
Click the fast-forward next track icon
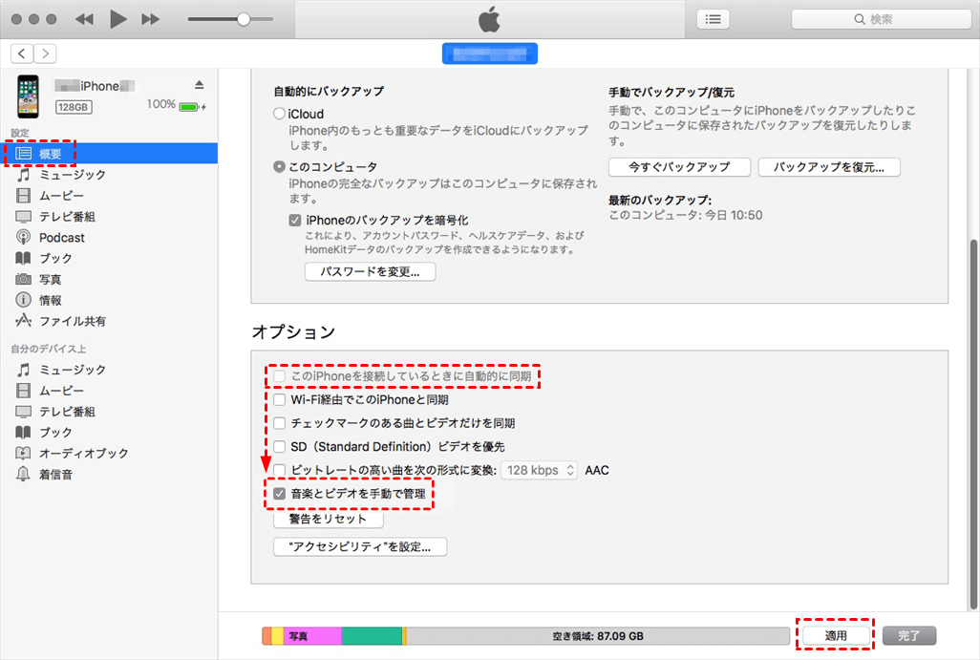[x=150, y=19]
